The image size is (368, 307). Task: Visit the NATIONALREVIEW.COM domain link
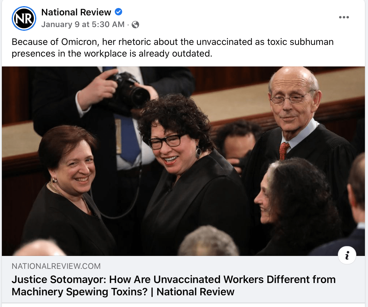point(56,266)
